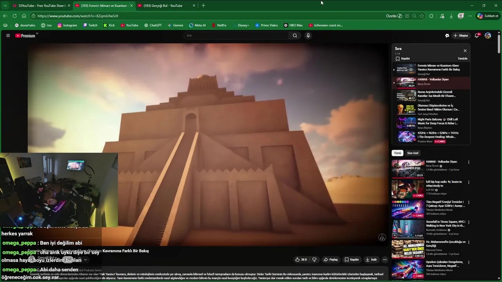Screen dimensions: 502x282
Task: Like the video with thumbs up
Action: click(x=301, y=260)
